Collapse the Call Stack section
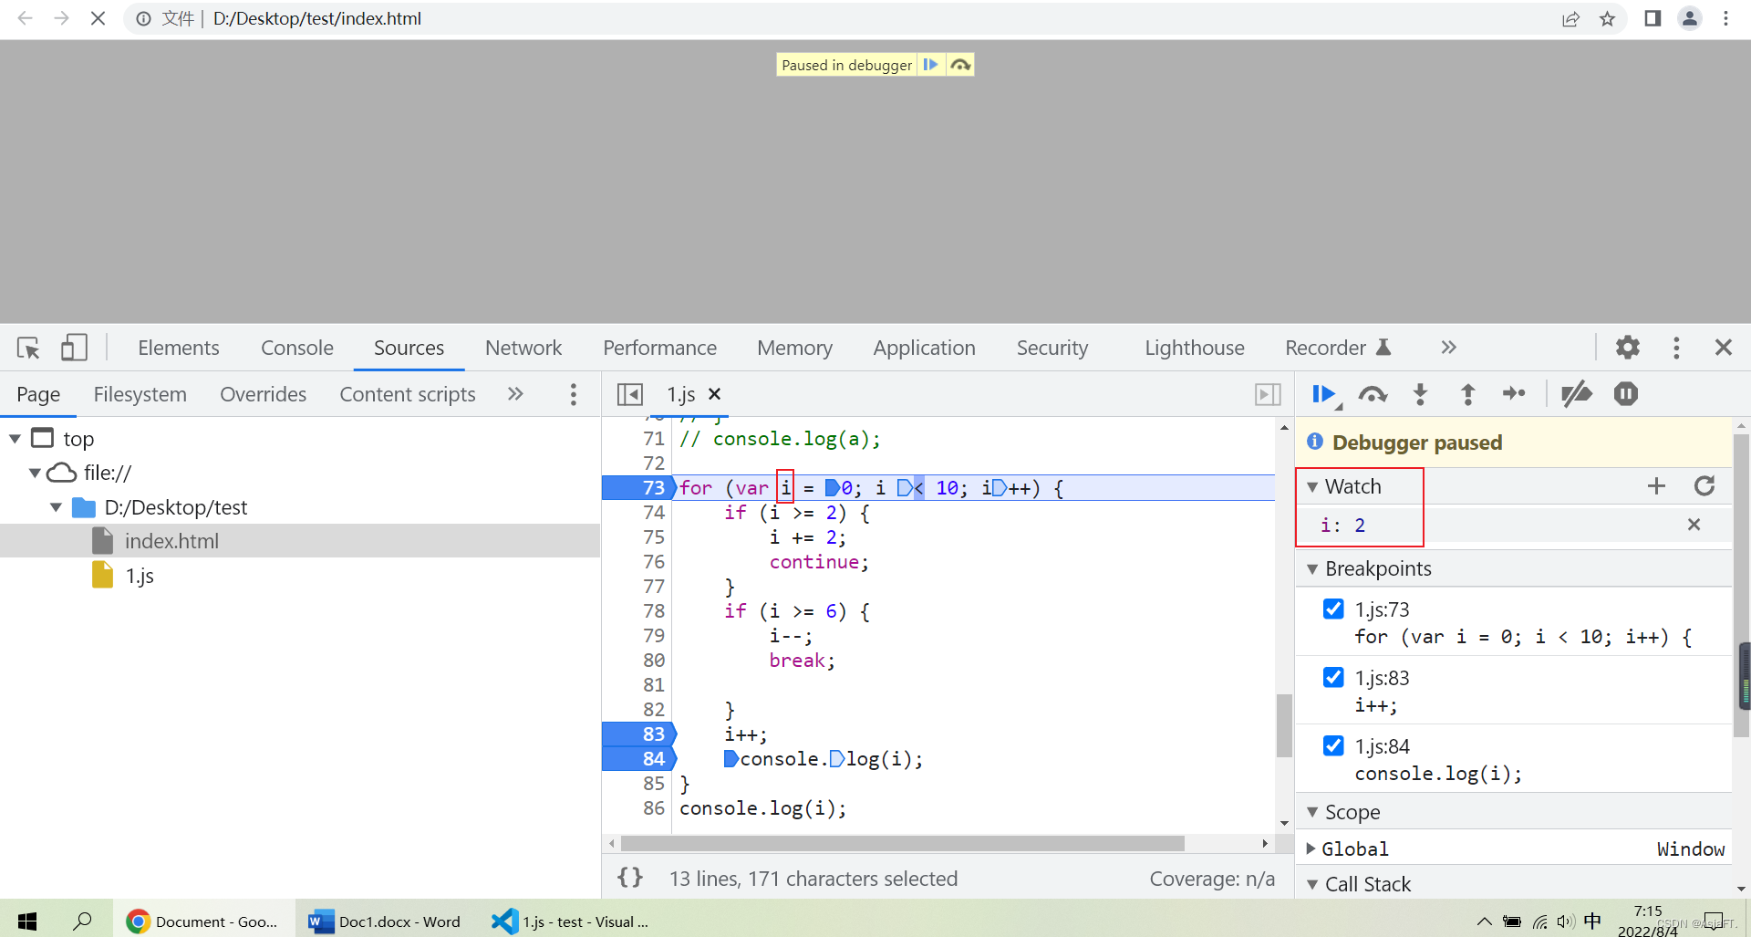 pyautogui.click(x=1312, y=884)
